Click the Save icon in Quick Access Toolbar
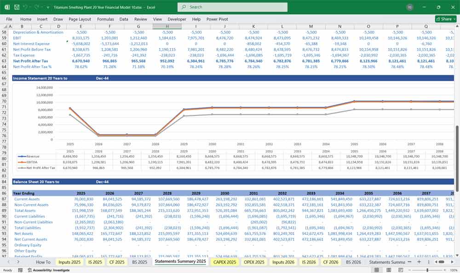Screen dimensions: 460x273 [17, 7]
